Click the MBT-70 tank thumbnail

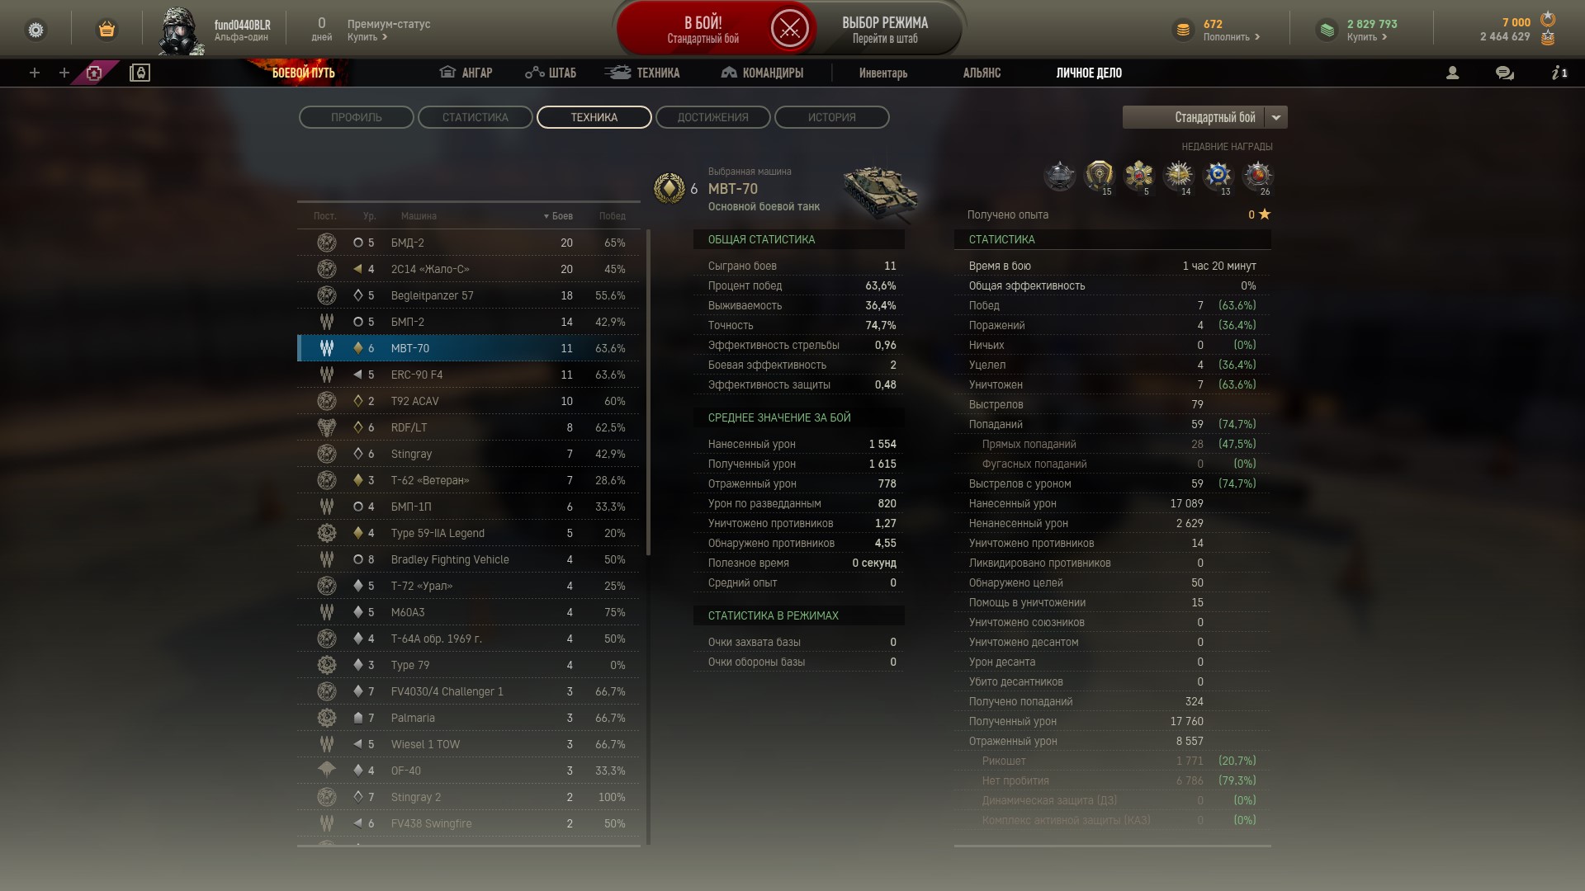point(881,192)
